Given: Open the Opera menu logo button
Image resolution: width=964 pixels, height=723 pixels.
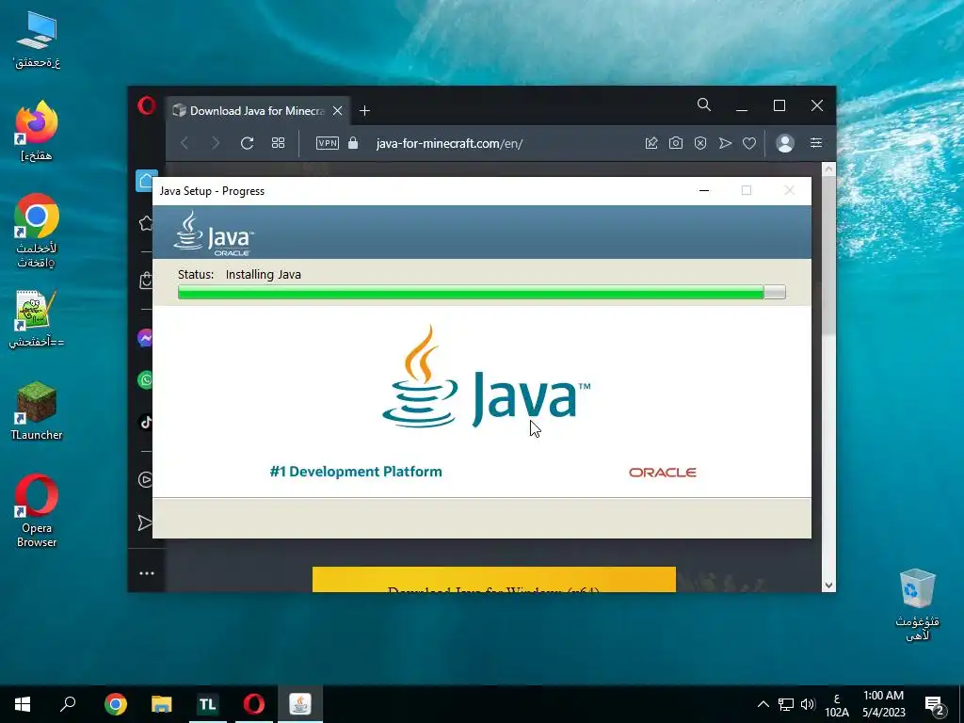Looking at the screenshot, I should click(146, 105).
